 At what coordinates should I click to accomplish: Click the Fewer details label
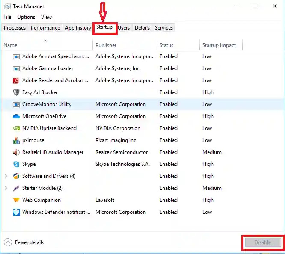pos(30,242)
